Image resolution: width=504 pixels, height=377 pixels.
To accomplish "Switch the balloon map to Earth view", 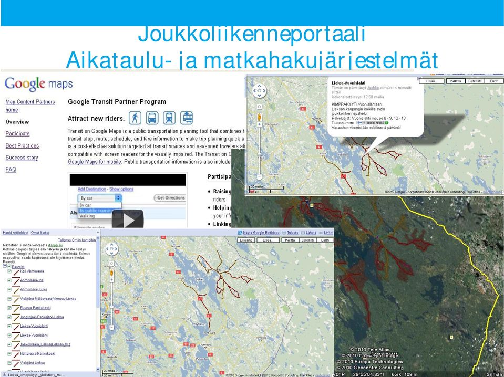I will point(494,81).
